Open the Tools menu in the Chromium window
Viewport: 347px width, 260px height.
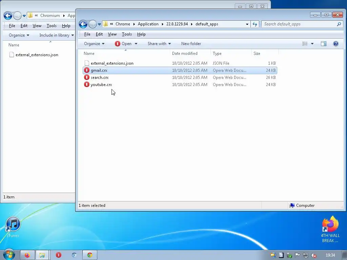(x=52, y=26)
